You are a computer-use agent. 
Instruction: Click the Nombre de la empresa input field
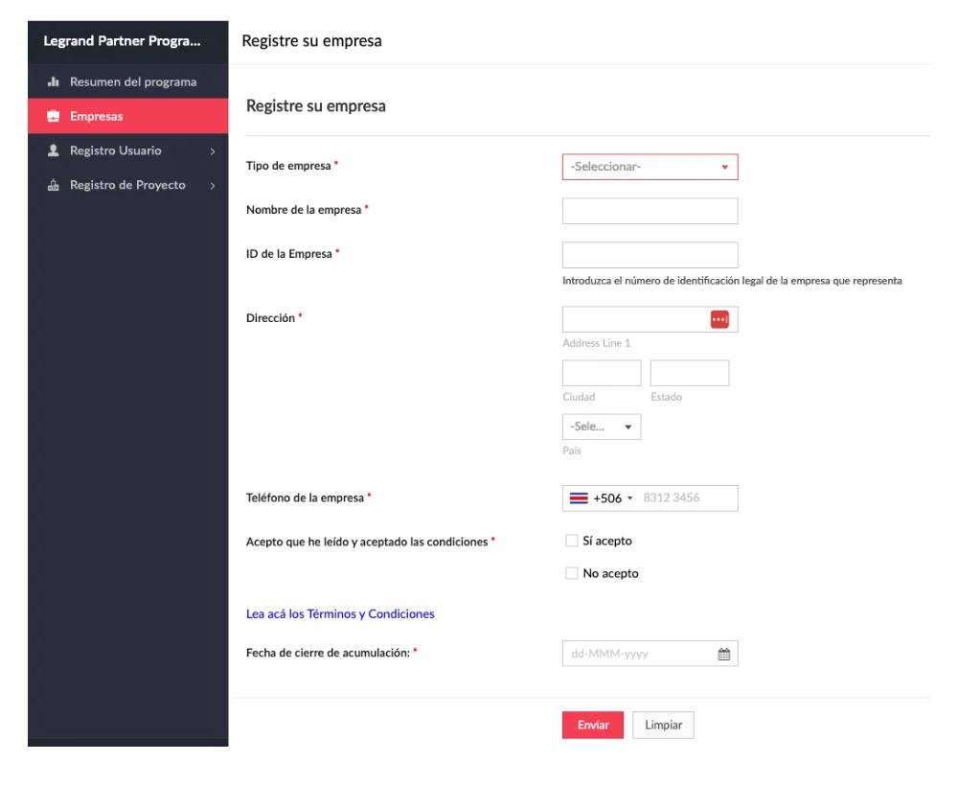pos(650,211)
